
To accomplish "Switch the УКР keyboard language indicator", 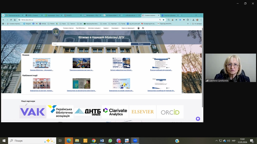I will pos(234,141).
